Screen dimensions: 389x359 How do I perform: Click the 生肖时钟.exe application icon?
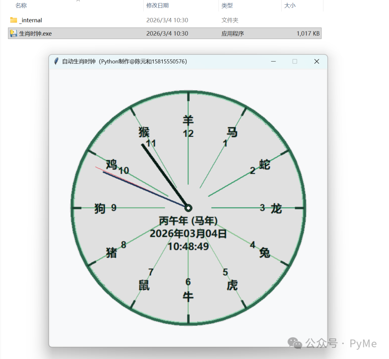tap(13, 33)
